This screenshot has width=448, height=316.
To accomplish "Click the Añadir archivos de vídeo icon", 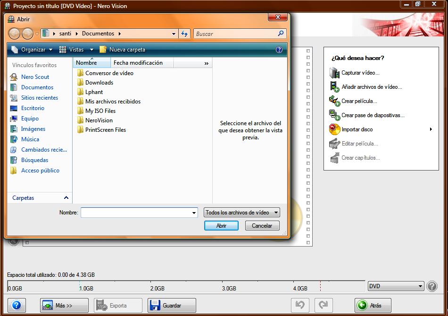I will coord(334,87).
